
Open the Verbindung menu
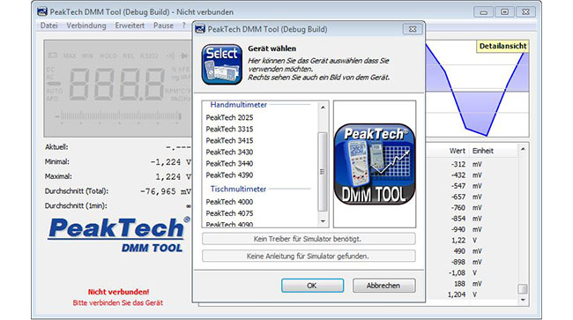coord(86,26)
